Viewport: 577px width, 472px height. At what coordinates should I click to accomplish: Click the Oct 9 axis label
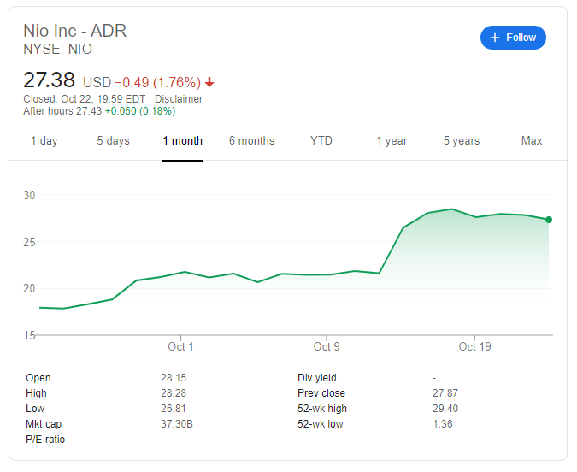(x=327, y=346)
